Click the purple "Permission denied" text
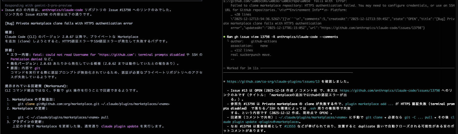The height and width of the screenshot is (134, 458). 26,59
